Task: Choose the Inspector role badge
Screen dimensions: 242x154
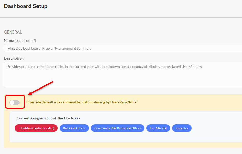Action: pyautogui.click(x=182, y=128)
